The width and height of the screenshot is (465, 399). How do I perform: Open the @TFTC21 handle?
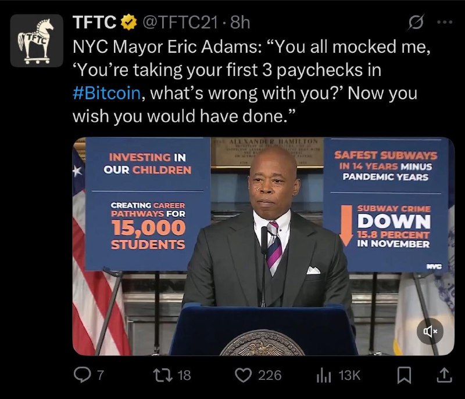click(180, 23)
